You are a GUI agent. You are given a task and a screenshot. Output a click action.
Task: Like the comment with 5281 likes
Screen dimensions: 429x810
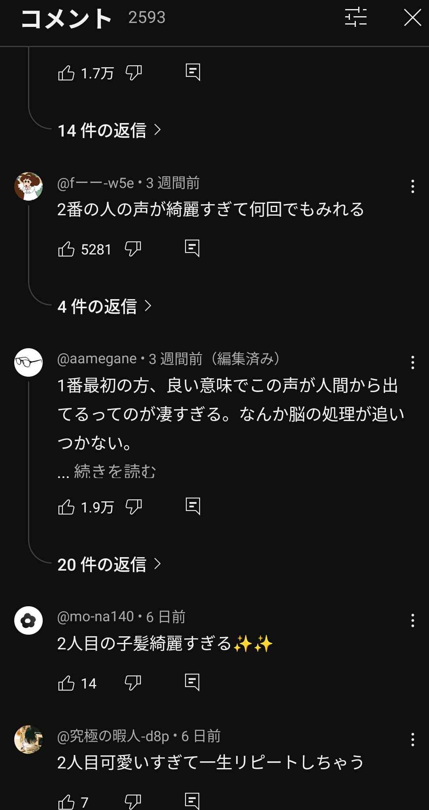coord(66,249)
